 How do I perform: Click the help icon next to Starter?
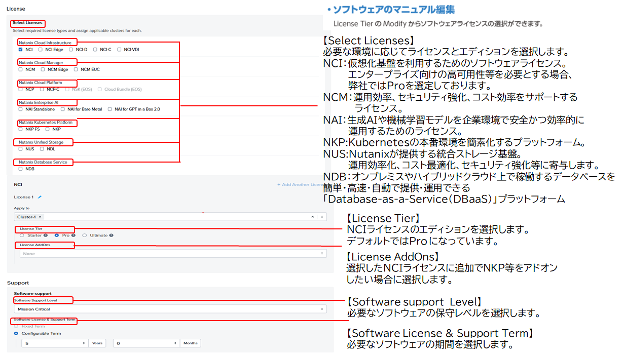pos(46,235)
